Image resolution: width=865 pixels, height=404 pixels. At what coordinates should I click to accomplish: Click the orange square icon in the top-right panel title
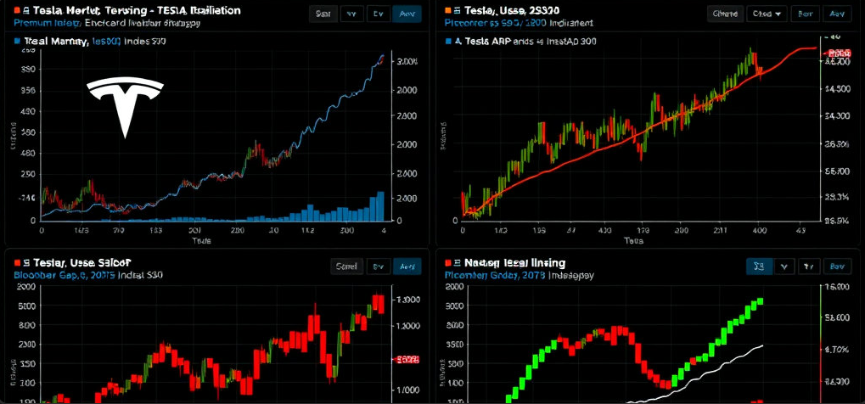pos(447,10)
